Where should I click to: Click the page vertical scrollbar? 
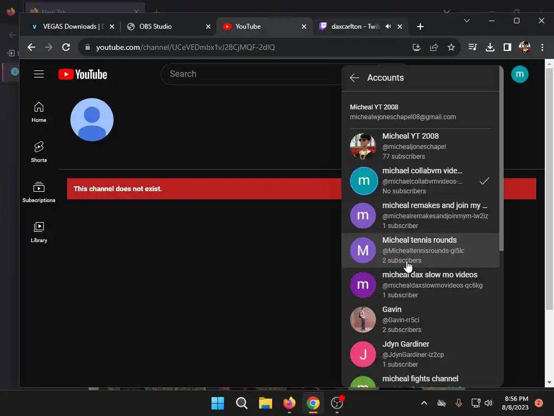tap(549, 190)
